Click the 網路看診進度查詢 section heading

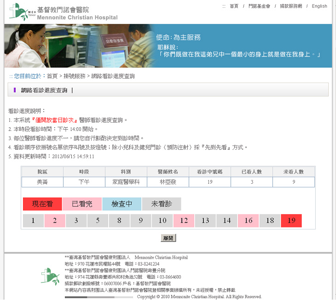pyautogui.click(x=44, y=91)
